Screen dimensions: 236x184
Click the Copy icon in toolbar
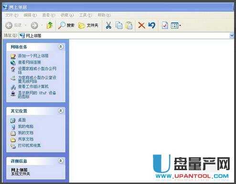click(119, 25)
